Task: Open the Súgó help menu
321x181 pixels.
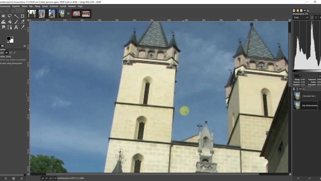Action: (x=80, y=6)
